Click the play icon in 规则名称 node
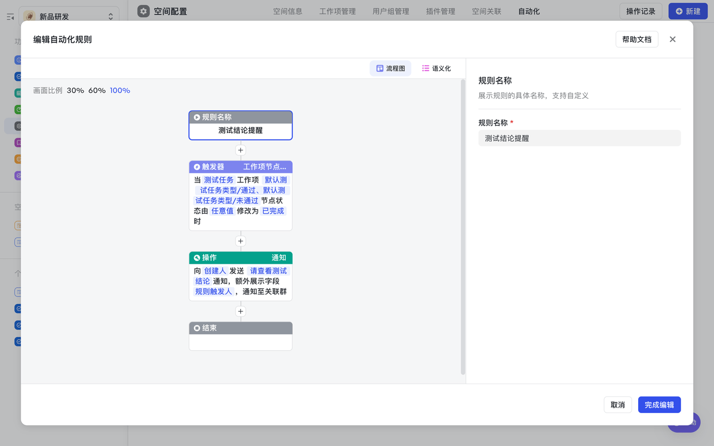 [x=197, y=117]
